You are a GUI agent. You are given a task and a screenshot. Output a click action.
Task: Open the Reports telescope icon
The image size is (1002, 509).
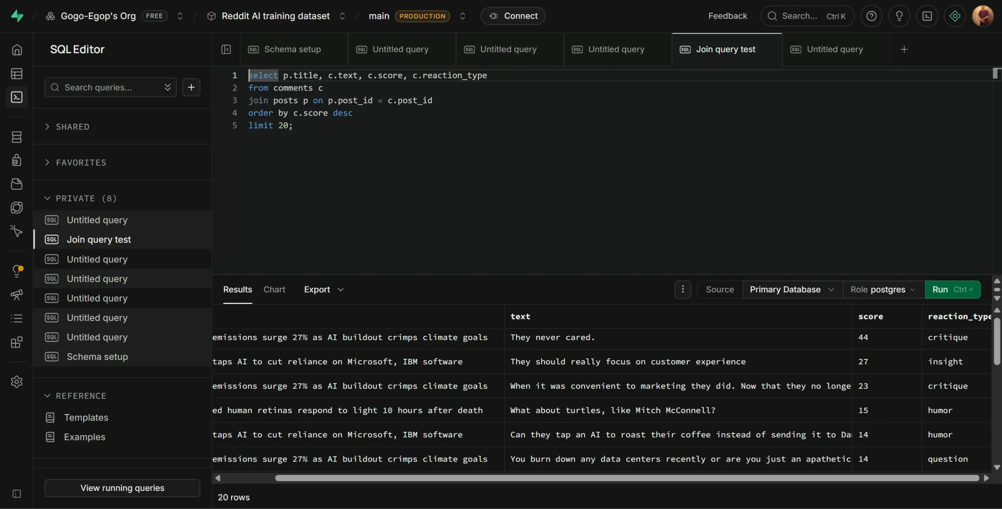click(x=17, y=294)
